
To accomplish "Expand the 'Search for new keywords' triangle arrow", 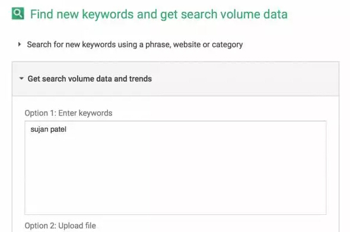I will [20, 44].
